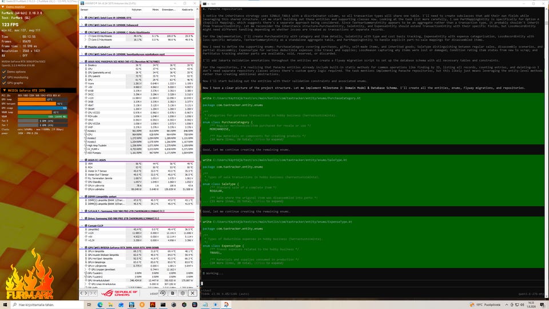549x309 pixels.
Task: Open terminal window from taskbar
Action: click(x=163, y=305)
